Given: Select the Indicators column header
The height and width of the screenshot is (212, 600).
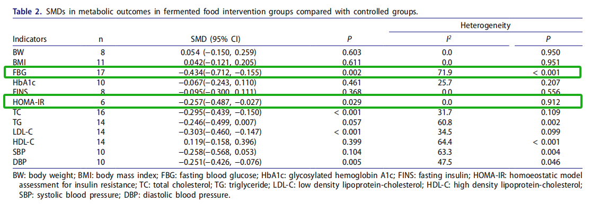Looking at the screenshot, I should pos(30,39).
